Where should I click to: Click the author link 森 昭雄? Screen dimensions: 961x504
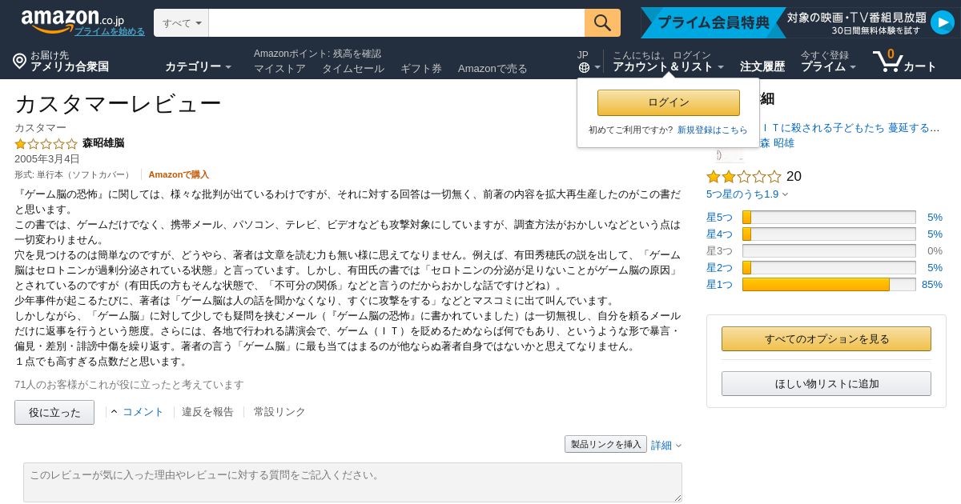(x=777, y=142)
